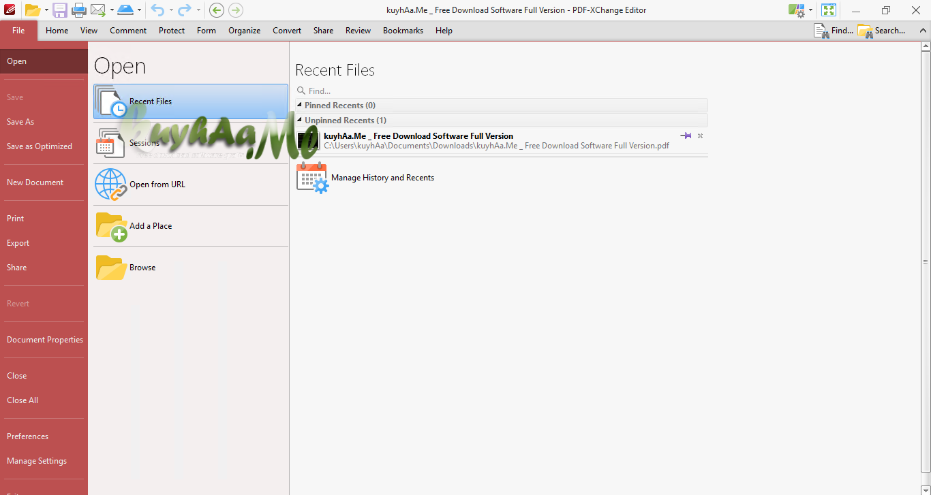Open dropdown arrow next to email icon

point(112,10)
